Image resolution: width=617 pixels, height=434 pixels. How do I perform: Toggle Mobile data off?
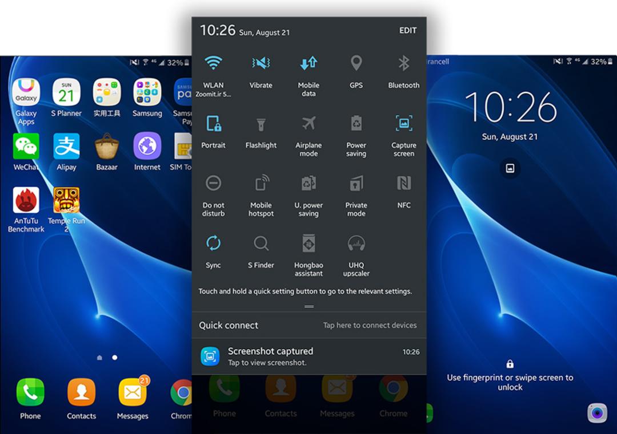pos(308,75)
